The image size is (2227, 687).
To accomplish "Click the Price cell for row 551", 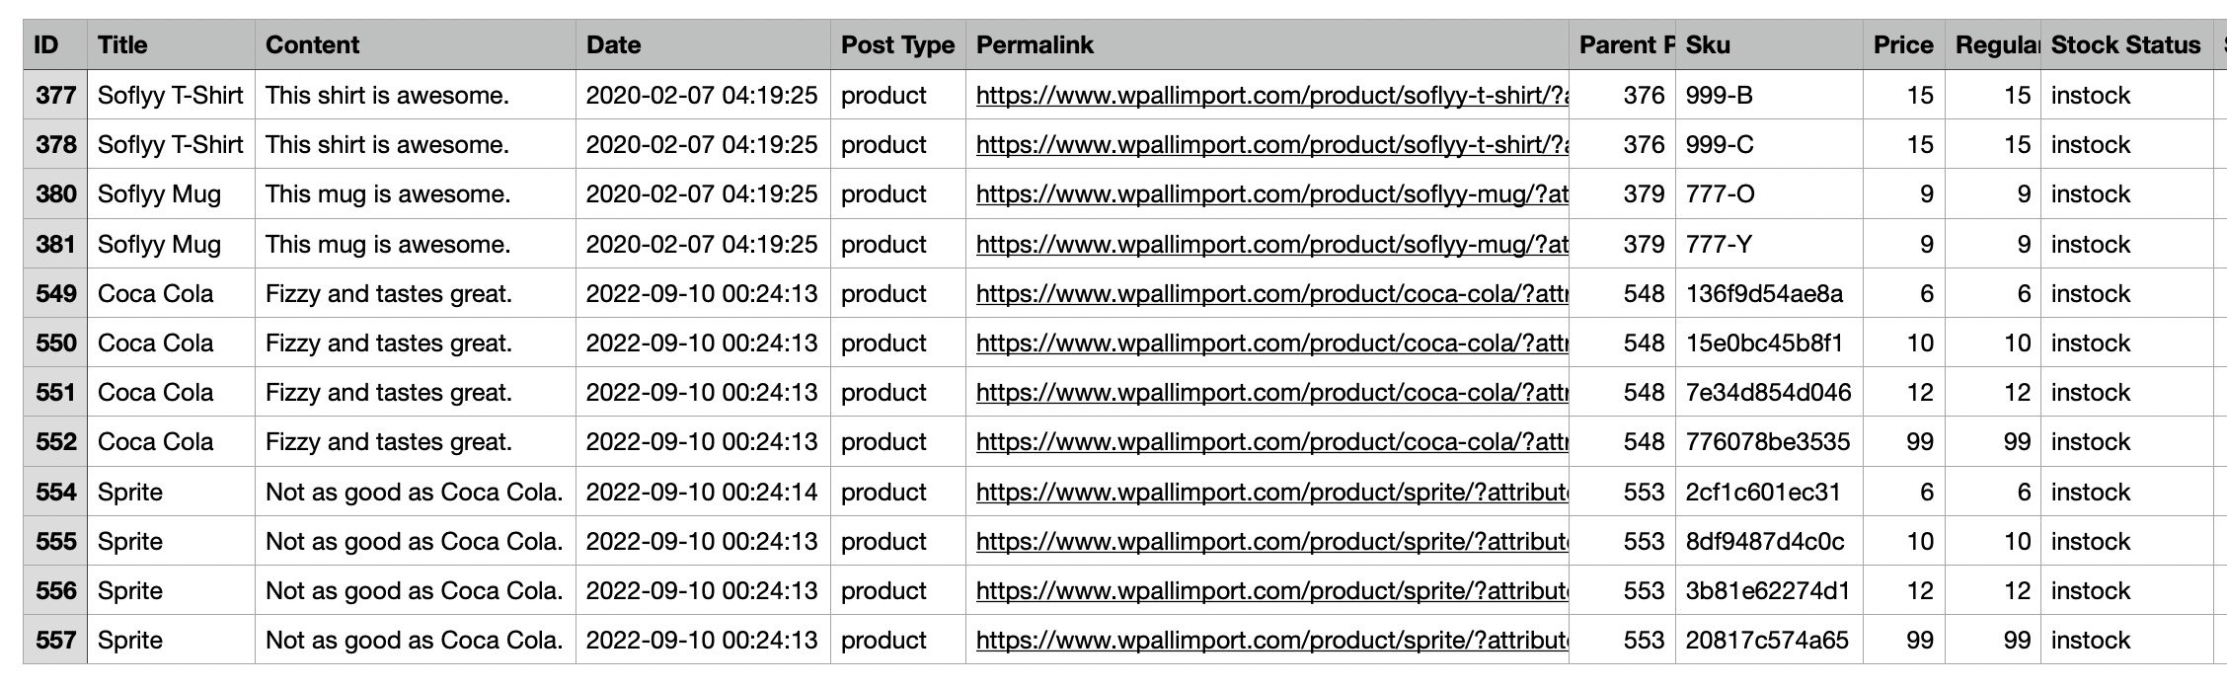I will point(1903,393).
